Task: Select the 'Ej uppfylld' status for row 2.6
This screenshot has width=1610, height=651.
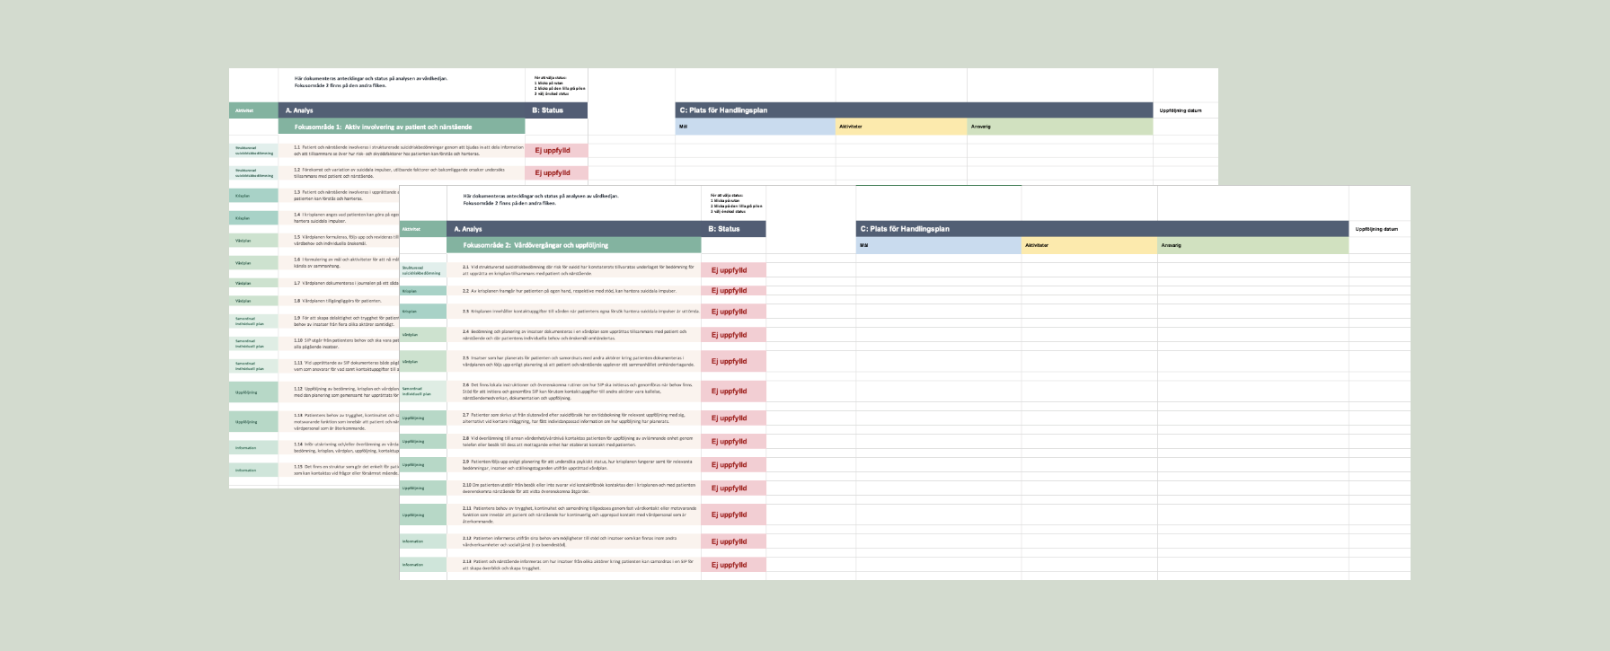Action: click(733, 391)
